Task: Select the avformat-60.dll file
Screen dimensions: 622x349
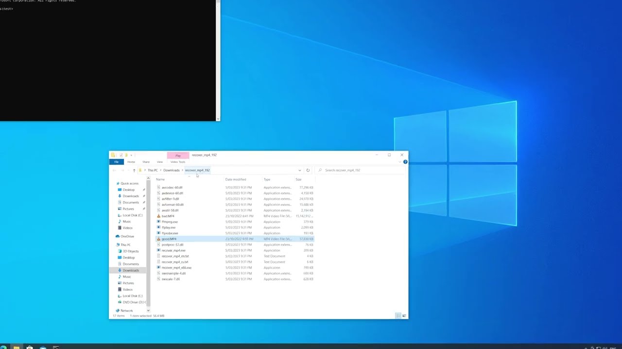Action: click(x=173, y=205)
